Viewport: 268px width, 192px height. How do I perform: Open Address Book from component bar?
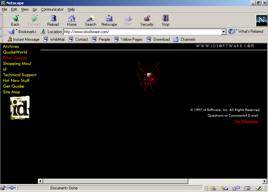click(247, 188)
